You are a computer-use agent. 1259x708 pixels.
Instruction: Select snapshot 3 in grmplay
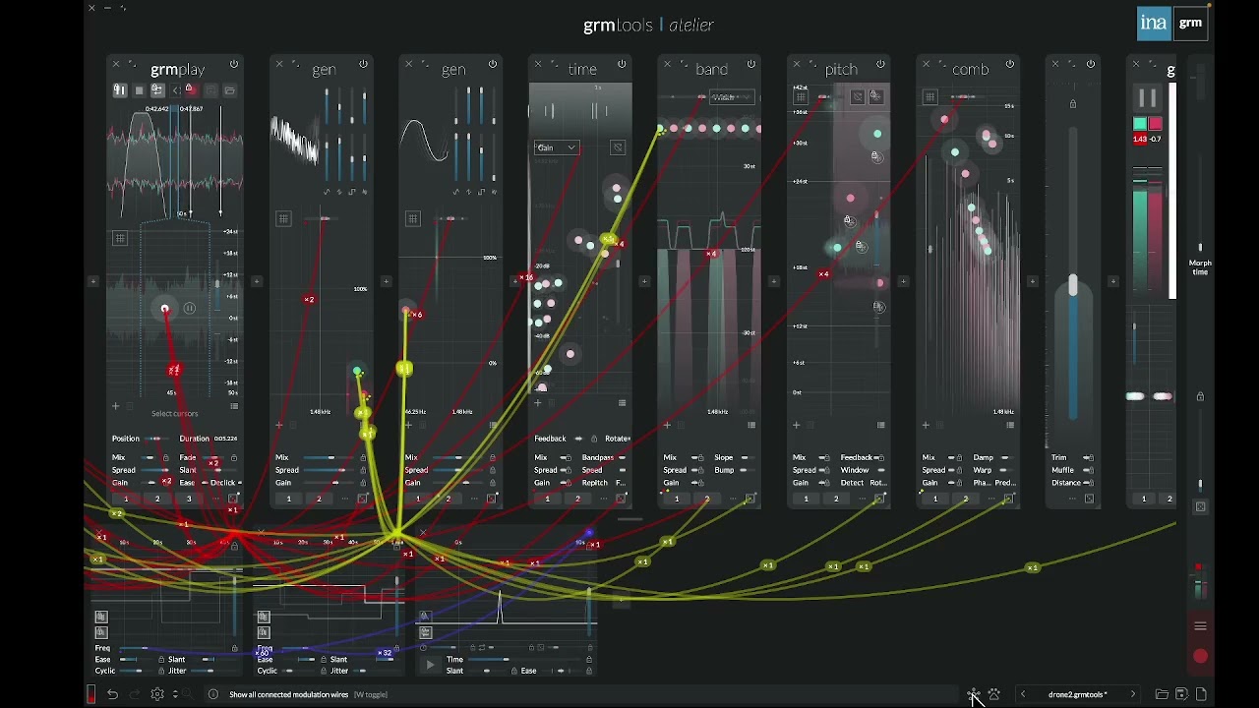coord(189,499)
